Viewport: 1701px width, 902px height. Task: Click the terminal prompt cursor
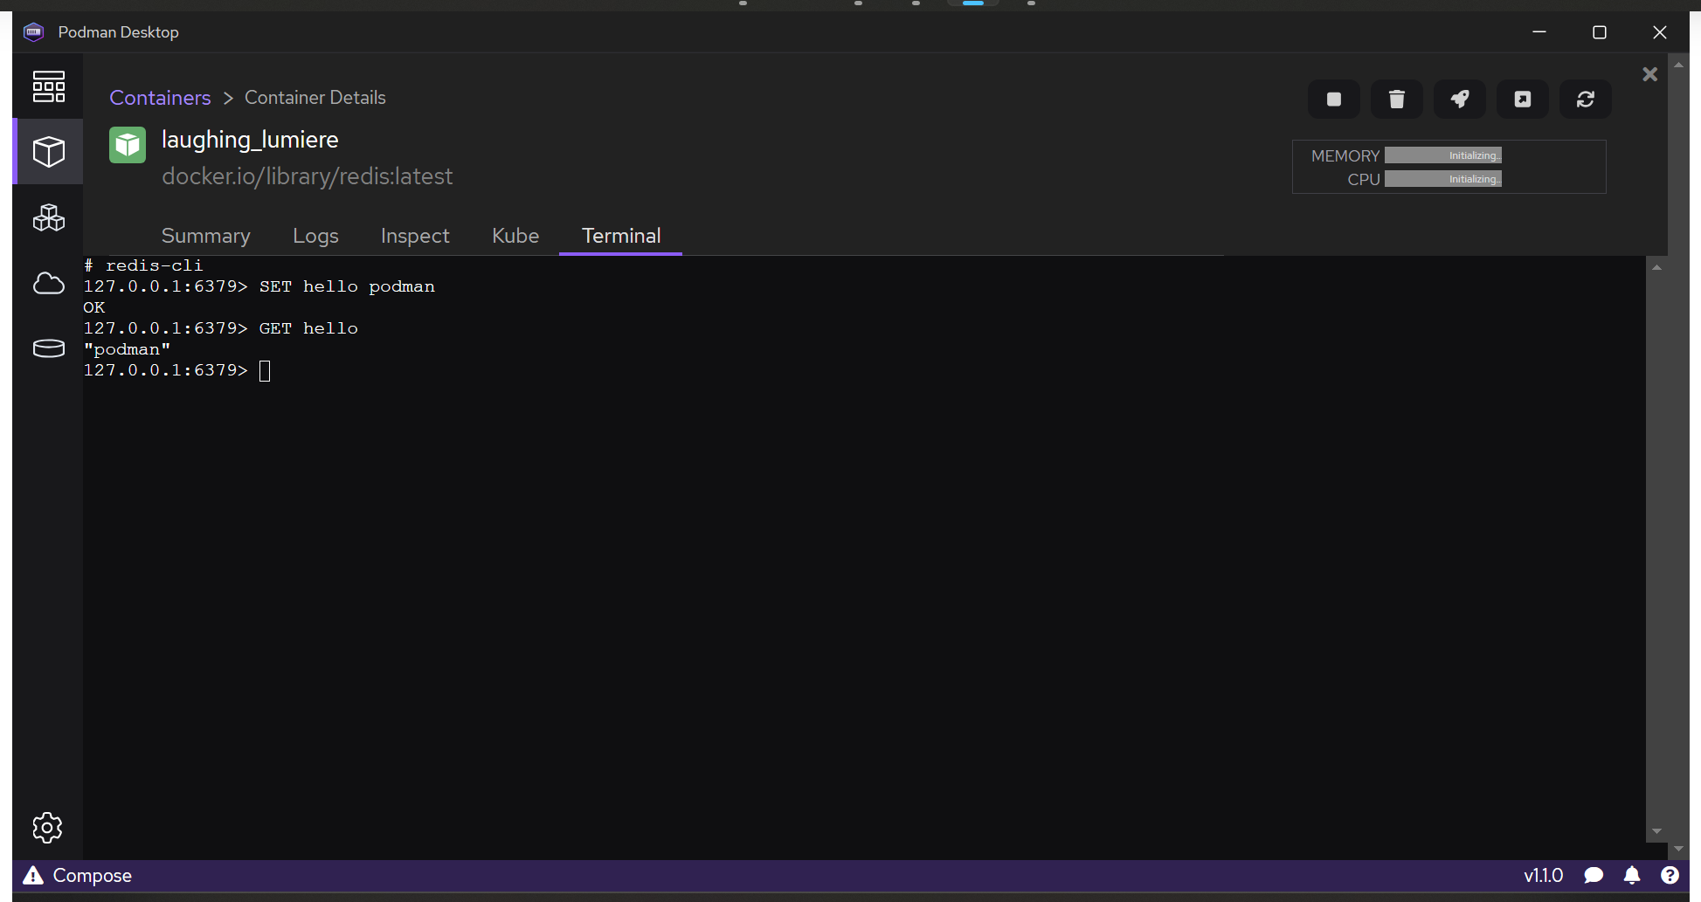[265, 371]
